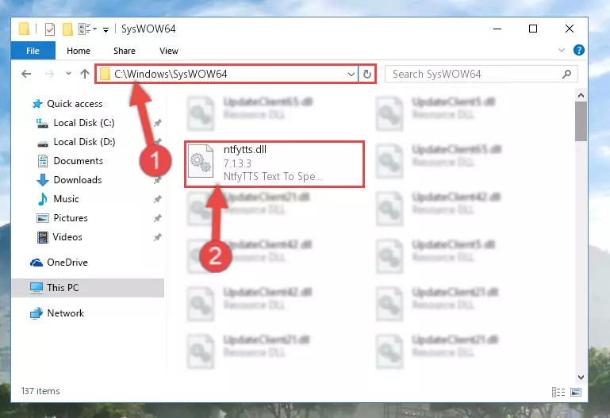Click the vertical scrollbar down arrow

581,378
